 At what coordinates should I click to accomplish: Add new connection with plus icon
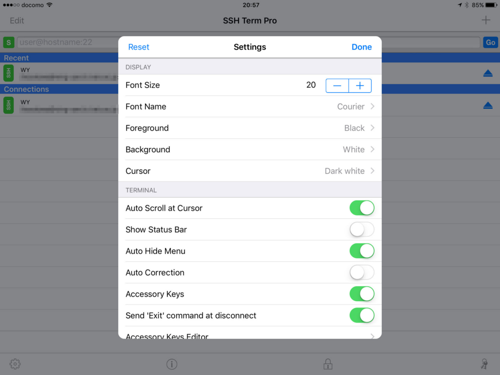pyautogui.click(x=486, y=20)
